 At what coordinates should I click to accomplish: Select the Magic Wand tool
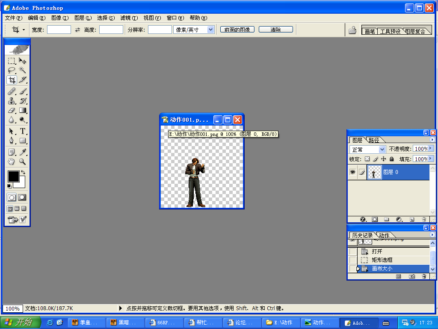pyautogui.click(x=23, y=70)
